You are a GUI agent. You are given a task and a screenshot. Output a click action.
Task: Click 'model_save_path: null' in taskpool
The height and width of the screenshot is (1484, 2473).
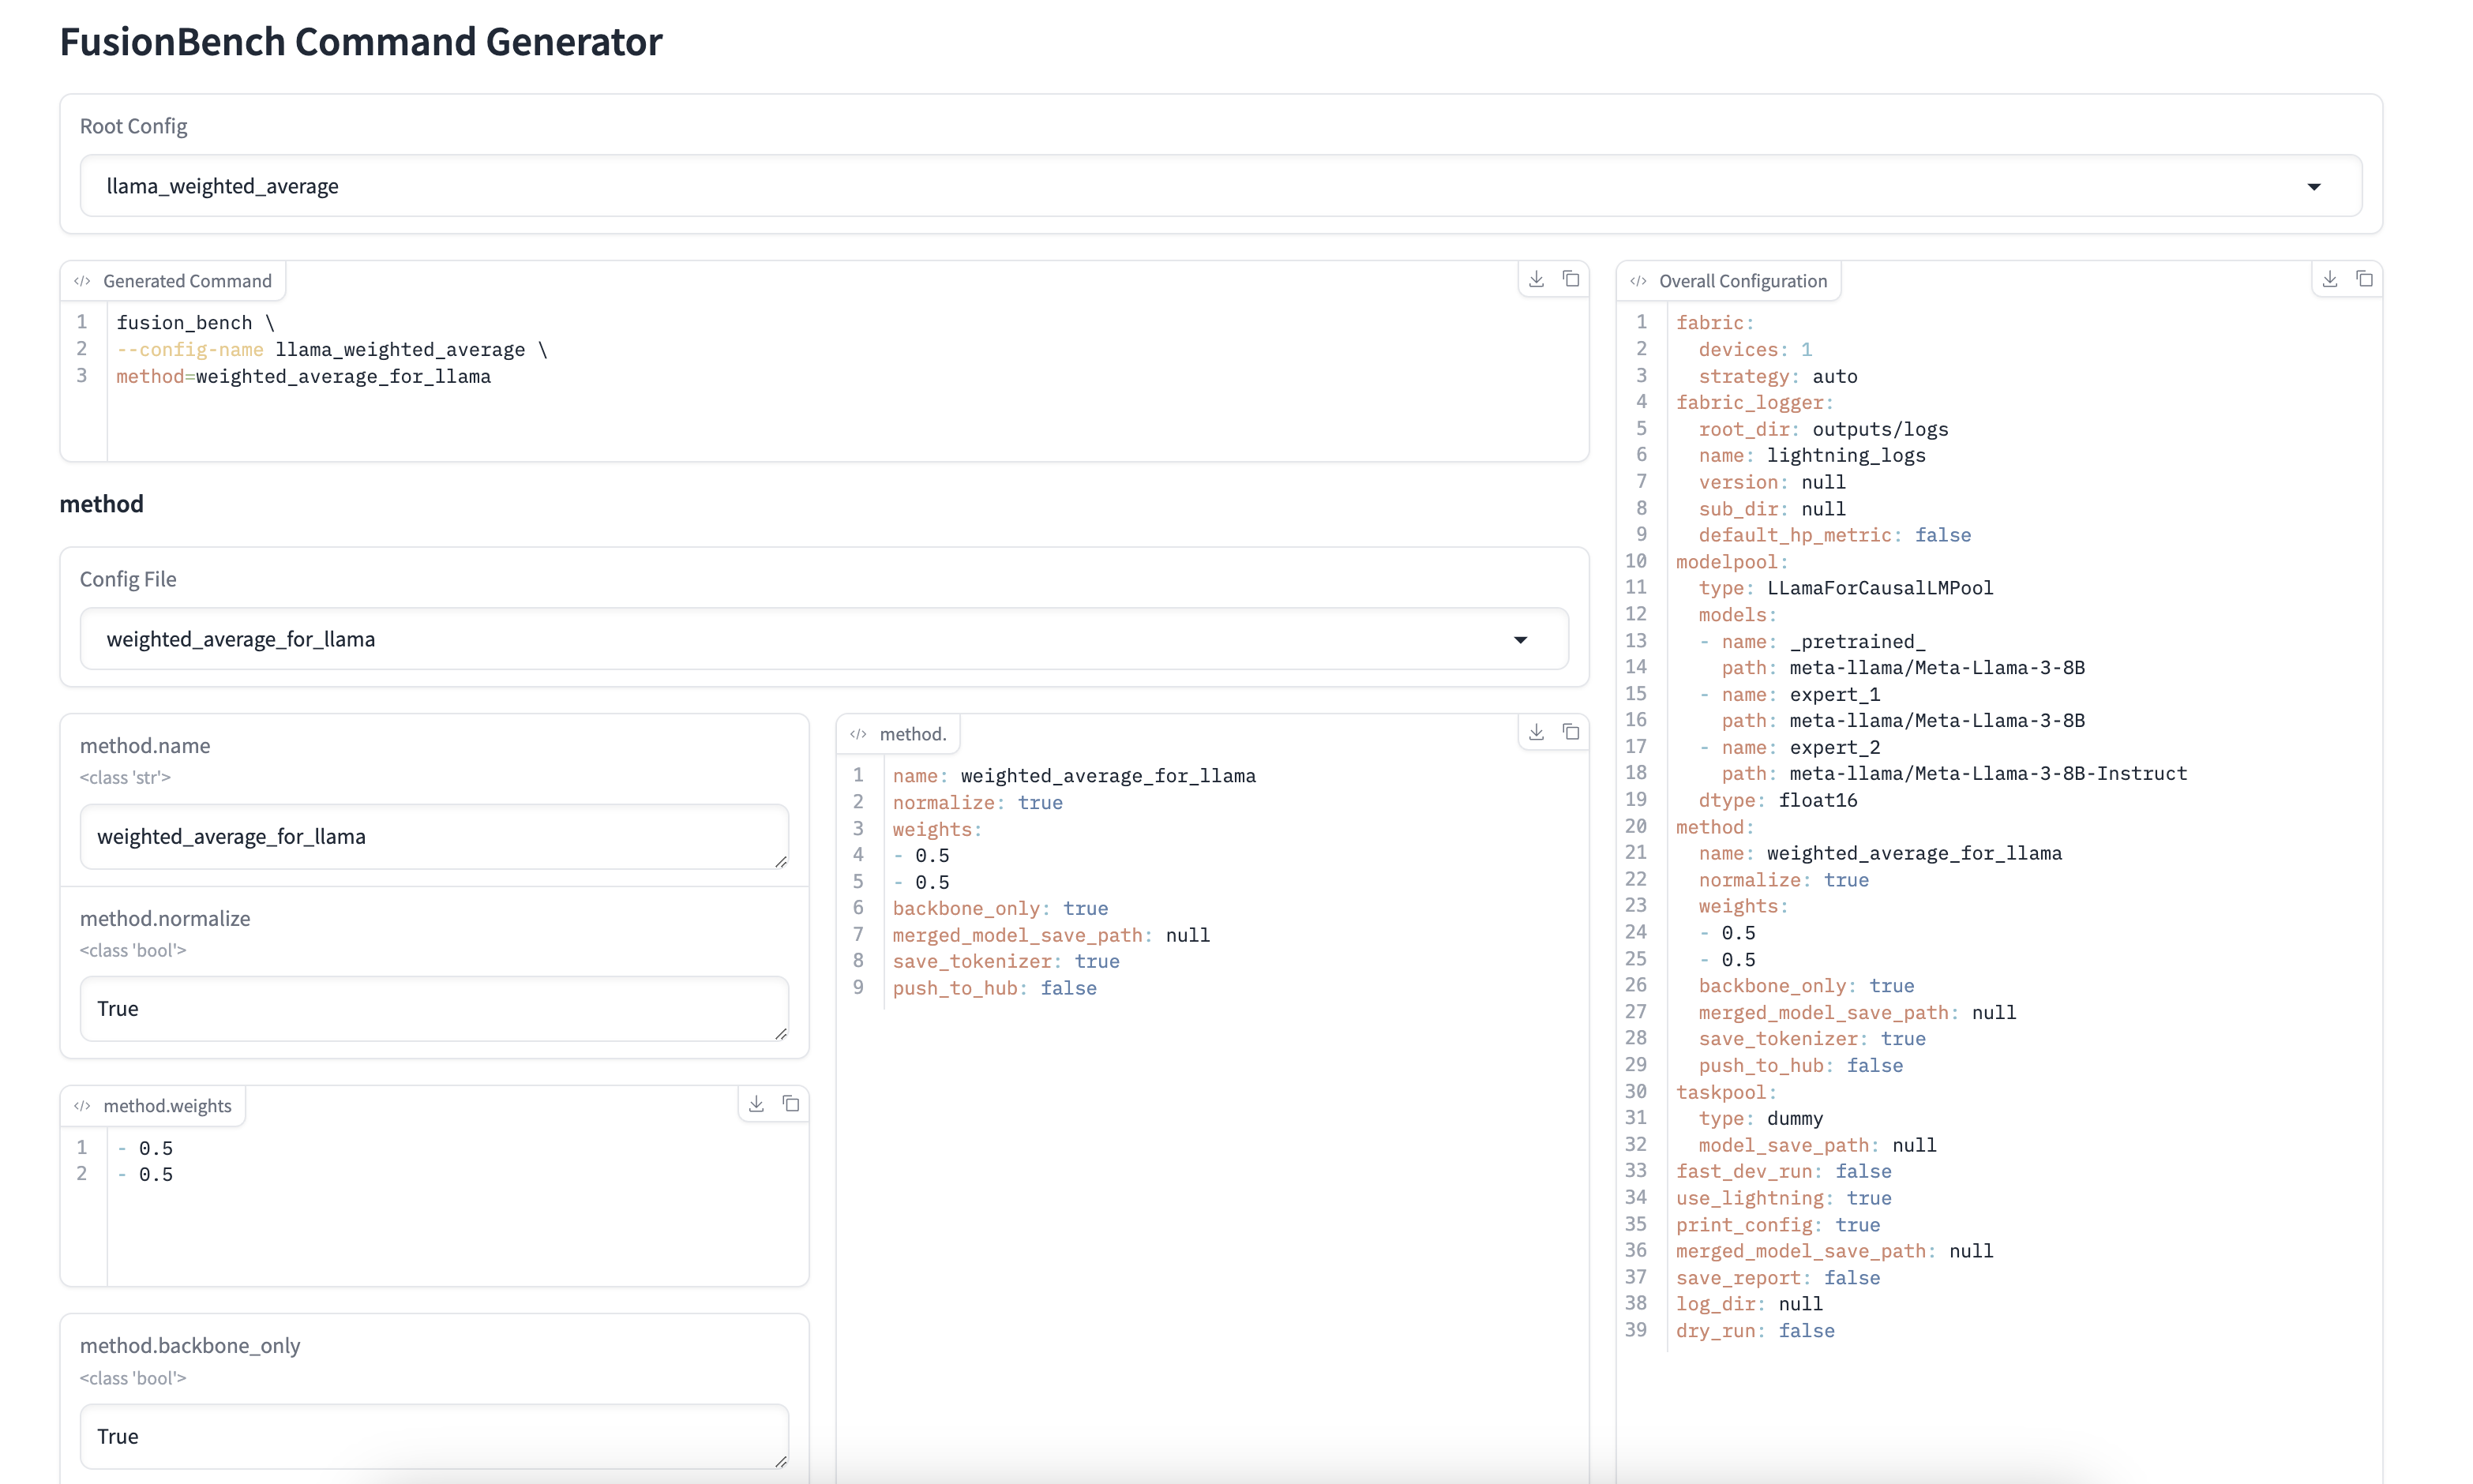click(x=1818, y=1145)
